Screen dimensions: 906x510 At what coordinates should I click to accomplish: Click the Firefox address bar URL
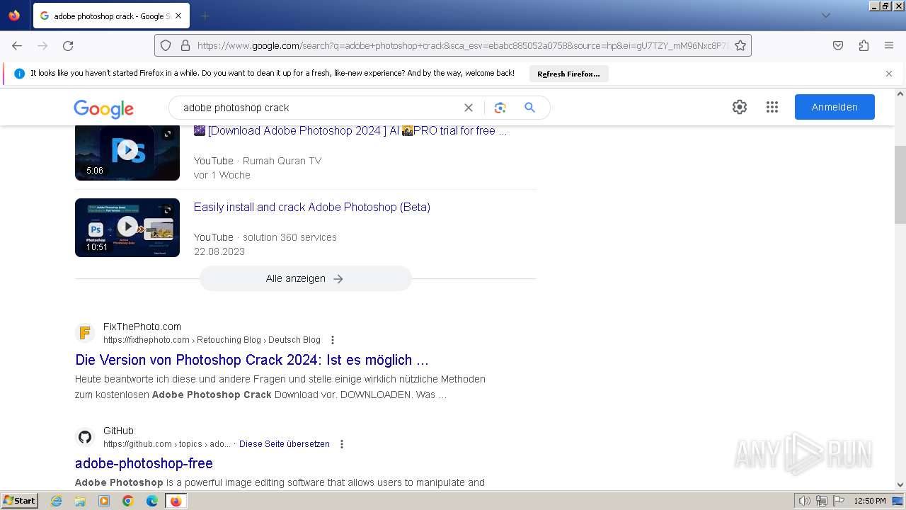(462, 45)
